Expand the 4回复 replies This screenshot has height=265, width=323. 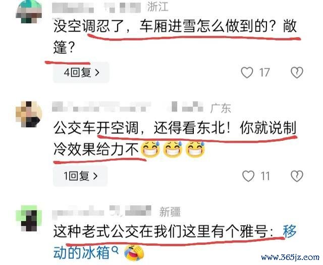pyautogui.click(x=81, y=73)
